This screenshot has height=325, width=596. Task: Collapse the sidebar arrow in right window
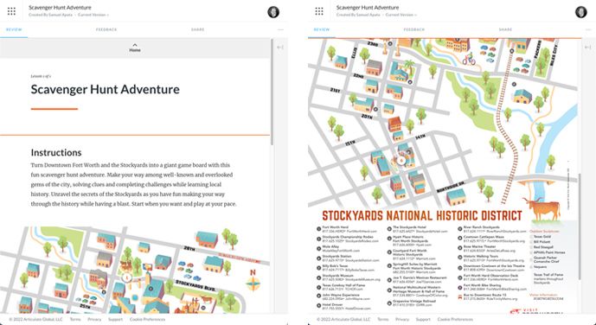tap(588, 47)
